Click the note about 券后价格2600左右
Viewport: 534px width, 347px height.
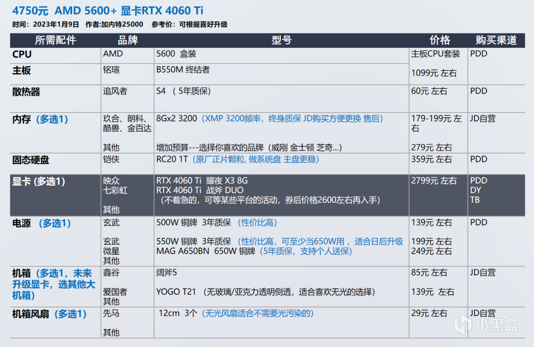coord(270,200)
